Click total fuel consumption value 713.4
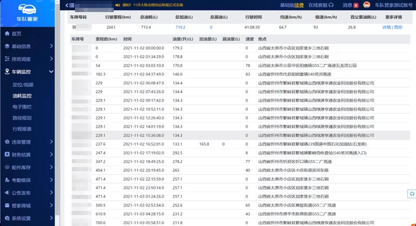Image resolution: width=416 pixels, height=226 pixels. click(146, 27)
